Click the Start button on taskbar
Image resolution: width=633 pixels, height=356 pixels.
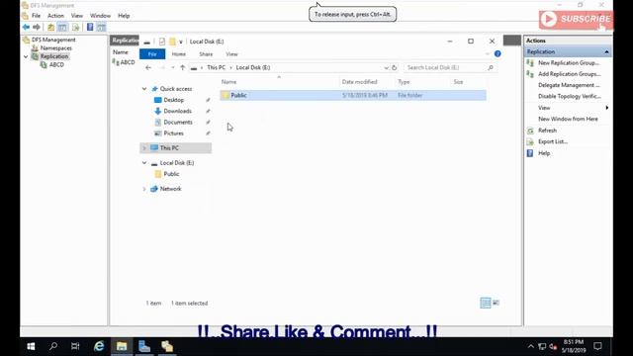click(x=31, y=346)
